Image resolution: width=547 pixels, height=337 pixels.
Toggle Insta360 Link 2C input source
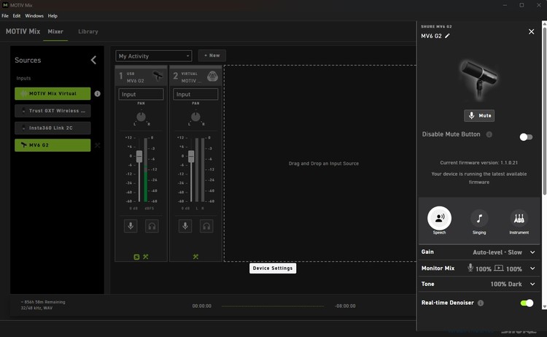tap(53, 128)
